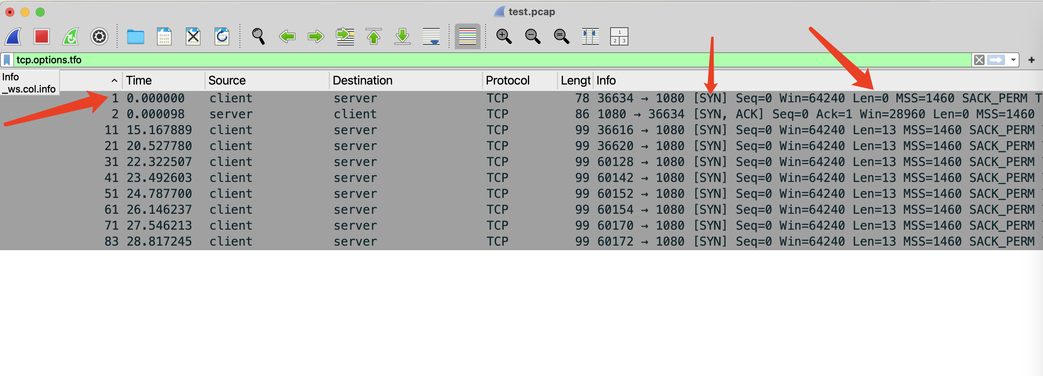Select packet 11 at time 15.167889
Image resolution: width=1043 pixels, height=376 pixels.
pyautogui.click(x=521, y=130)
